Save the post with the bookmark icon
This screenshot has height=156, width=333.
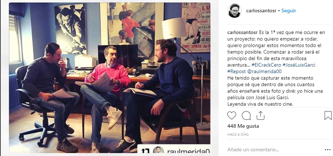point(328,115)
